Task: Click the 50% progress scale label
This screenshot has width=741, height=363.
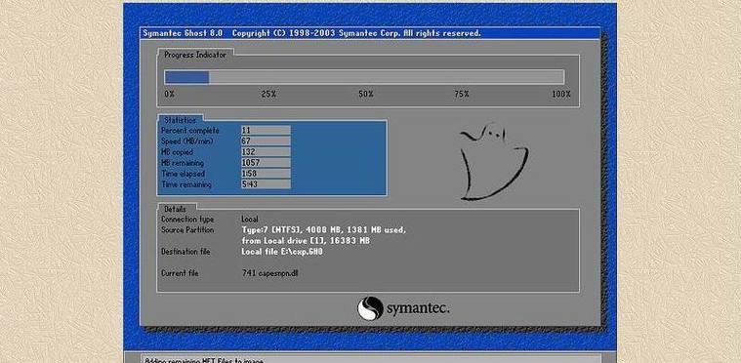Action: (x=366, y=95)
